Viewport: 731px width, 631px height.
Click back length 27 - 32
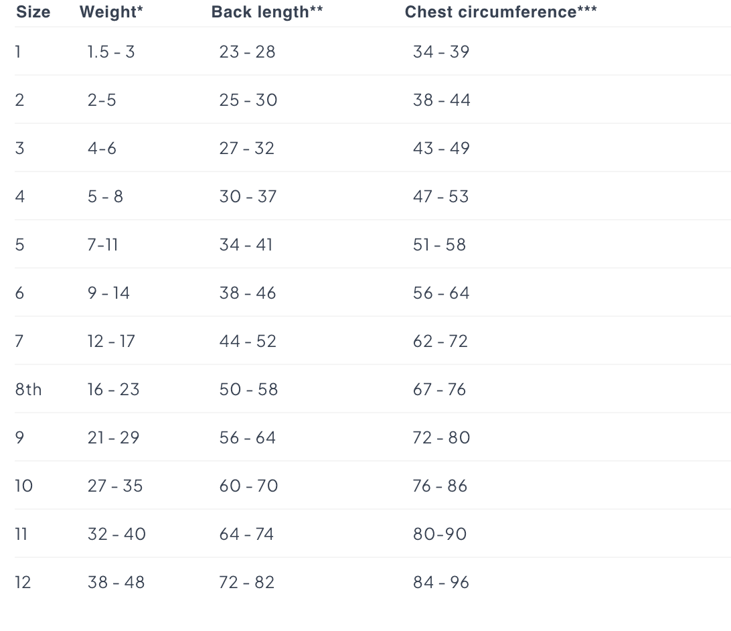(247, 148)
